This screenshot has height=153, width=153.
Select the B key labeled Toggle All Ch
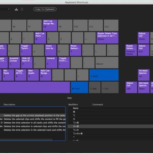[x=21, y=75]
